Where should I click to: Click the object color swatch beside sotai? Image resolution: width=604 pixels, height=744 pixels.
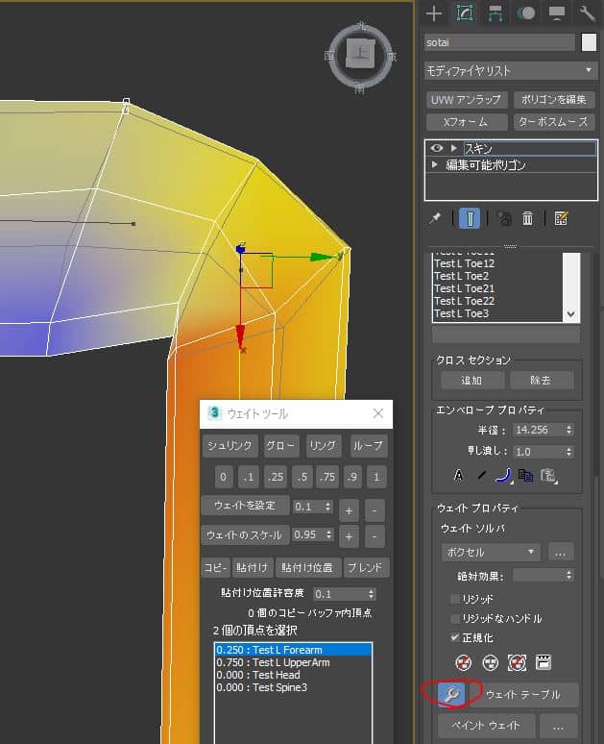pyautogui.click(x=590, y=42)
